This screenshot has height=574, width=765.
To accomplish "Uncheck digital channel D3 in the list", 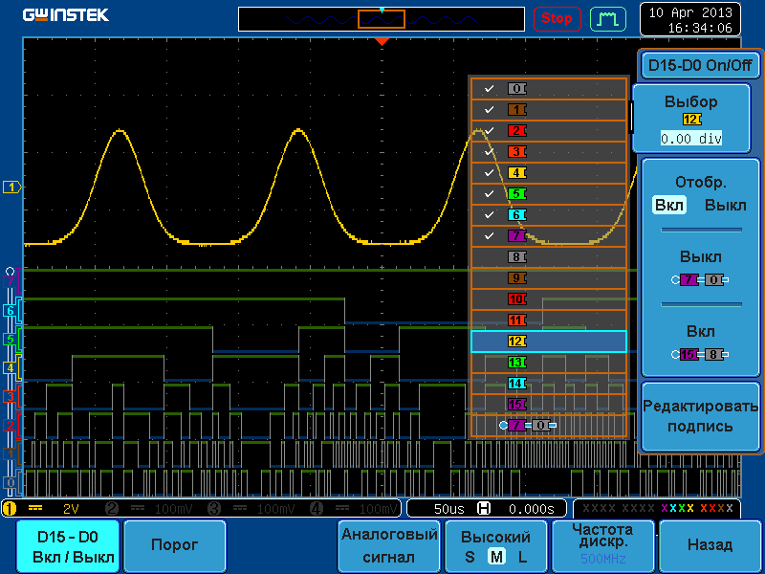I will coord(490,152).
